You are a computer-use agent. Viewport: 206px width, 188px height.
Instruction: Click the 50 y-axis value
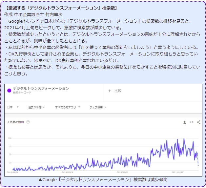(10, 155)
